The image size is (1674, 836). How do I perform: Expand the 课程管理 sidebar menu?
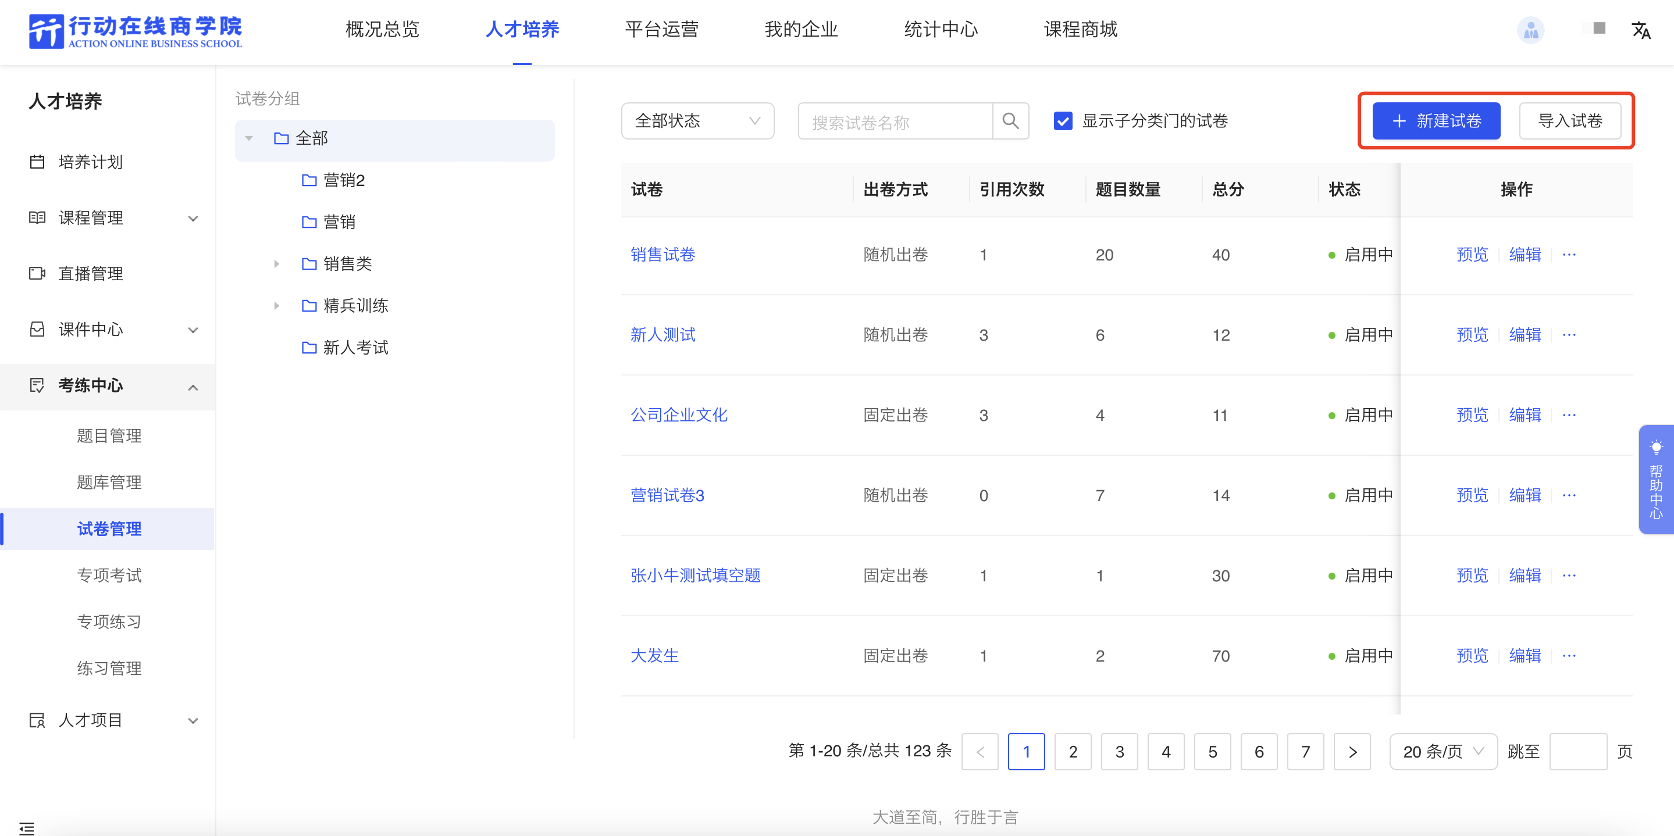tap(193, 218)
